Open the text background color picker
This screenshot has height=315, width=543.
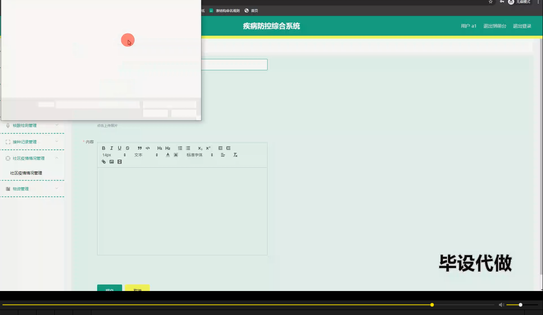pyautogui.click(x=176, y=155)
